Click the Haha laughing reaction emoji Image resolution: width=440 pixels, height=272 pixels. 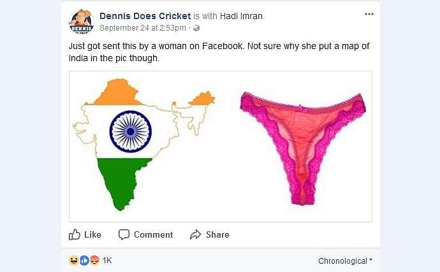click(73, 261)
